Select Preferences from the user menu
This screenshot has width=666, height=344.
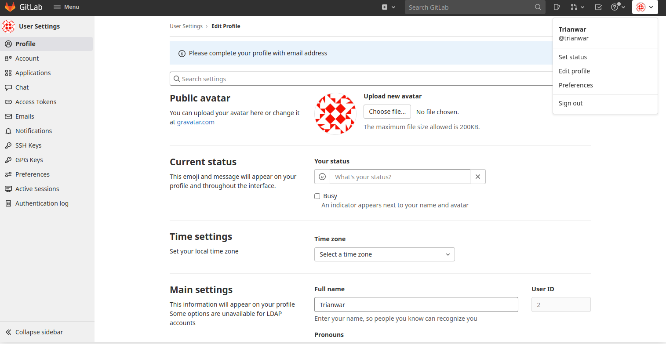pos(575,85)
